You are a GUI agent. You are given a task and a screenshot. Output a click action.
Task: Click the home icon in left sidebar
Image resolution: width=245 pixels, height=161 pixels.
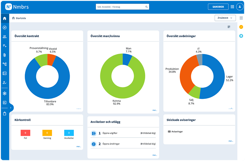point(4,18)
